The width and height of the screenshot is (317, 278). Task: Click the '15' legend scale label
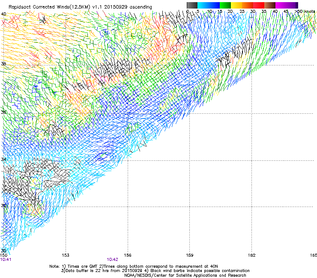220,12
